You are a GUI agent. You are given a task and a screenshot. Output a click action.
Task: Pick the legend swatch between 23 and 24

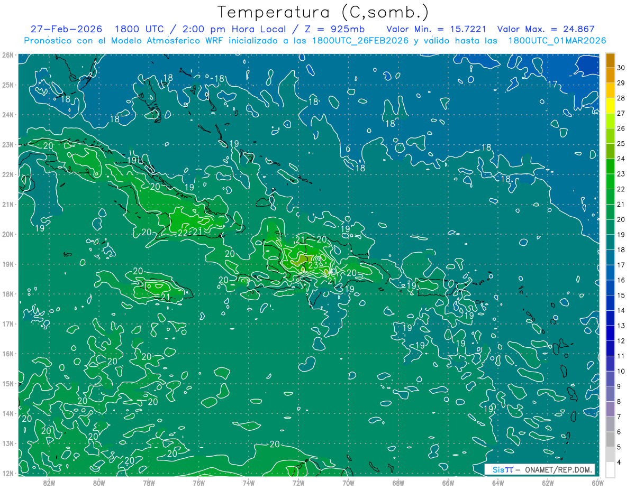pos(610,167)
